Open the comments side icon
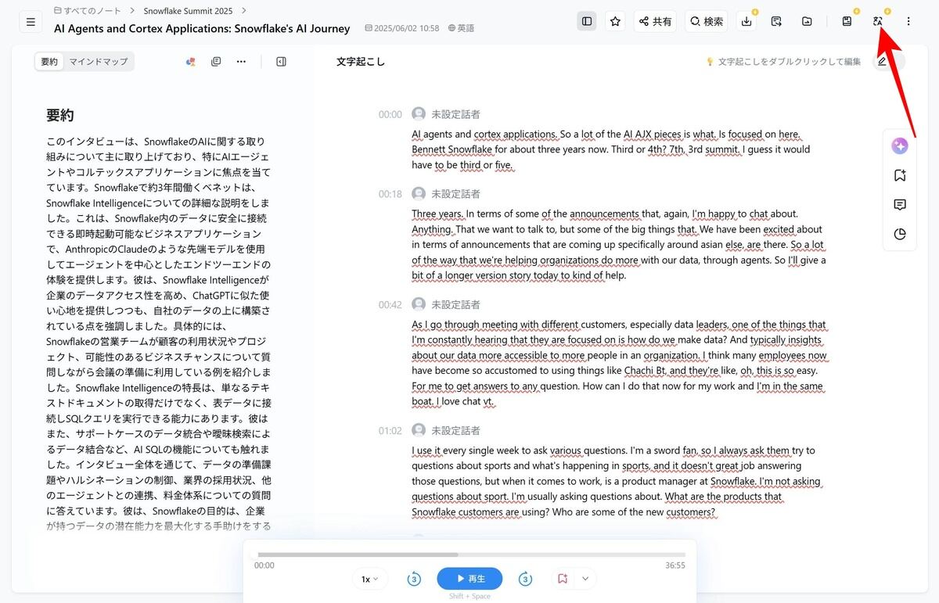This screenshot has width=939, height=603. [900, 205]
